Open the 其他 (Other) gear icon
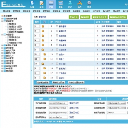The width and height of the screenshot is (128, 128). point(89,4)
